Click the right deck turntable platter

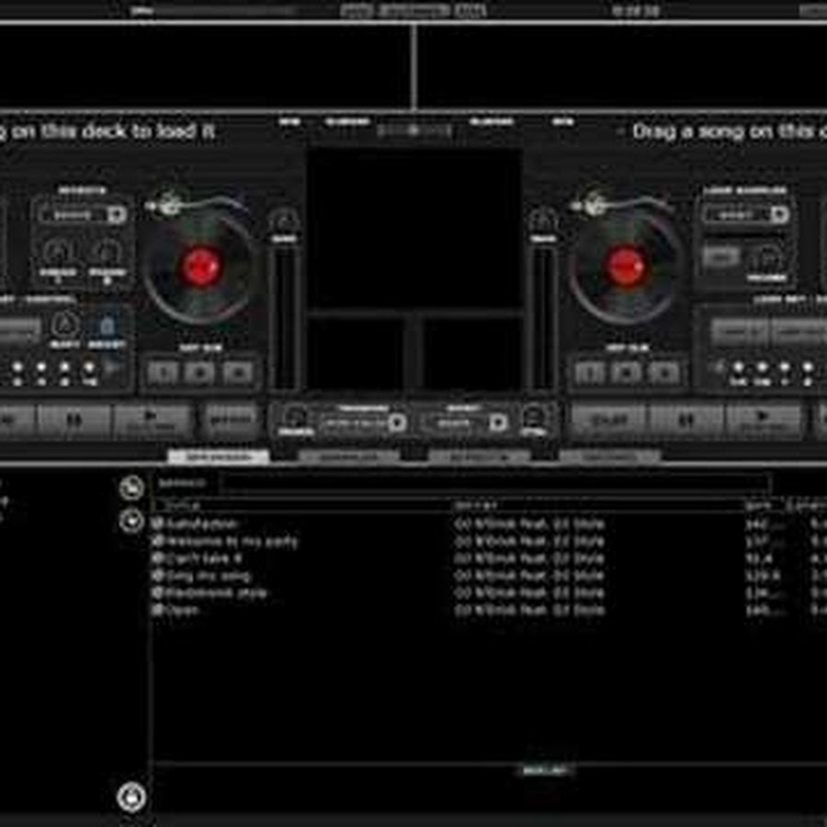tap(626, 267)
